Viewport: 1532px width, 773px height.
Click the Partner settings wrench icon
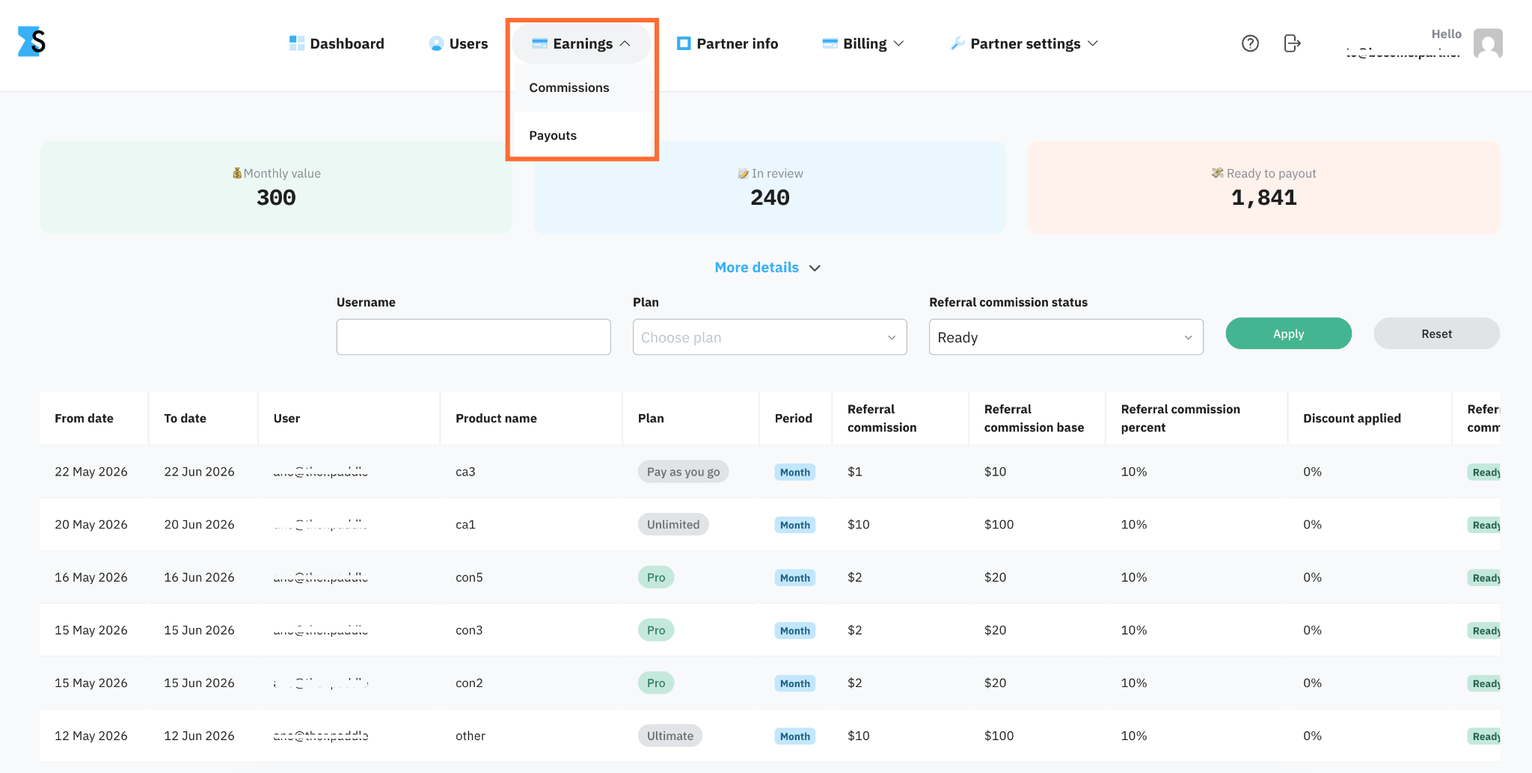[957, 43]
